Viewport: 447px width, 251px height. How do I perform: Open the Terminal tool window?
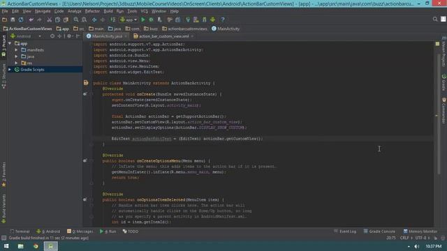tap(20, 231)
